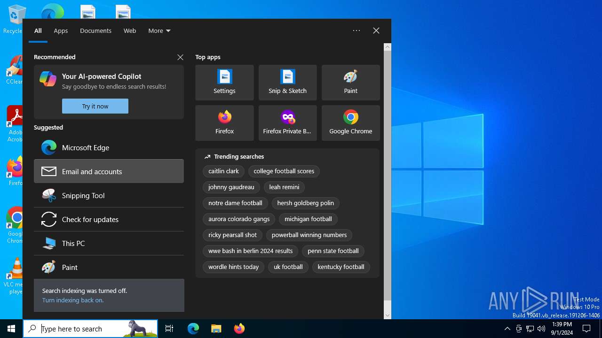Click the search panel scrollbar down arrow

[x=388, y=315]
